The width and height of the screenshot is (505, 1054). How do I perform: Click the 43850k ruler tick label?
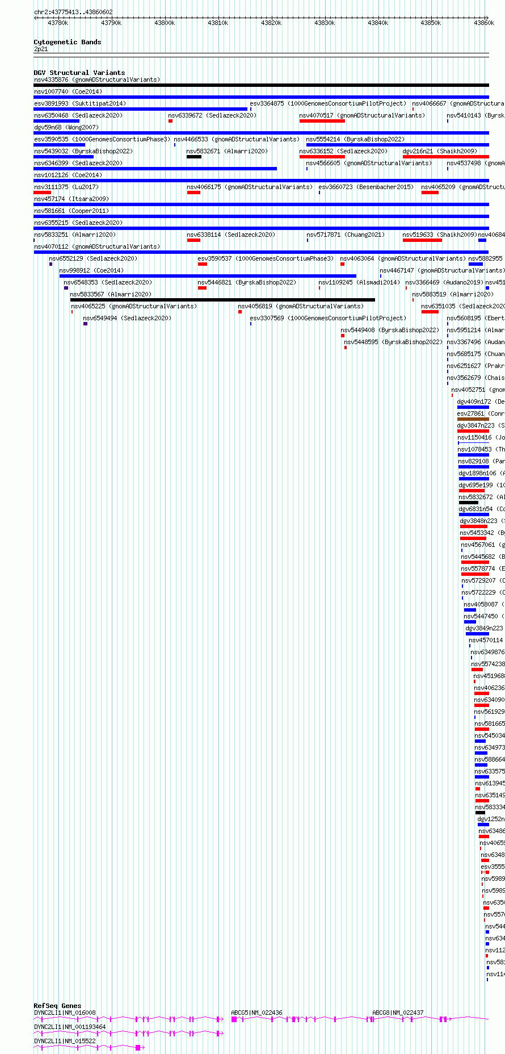(x=431, y=23)
